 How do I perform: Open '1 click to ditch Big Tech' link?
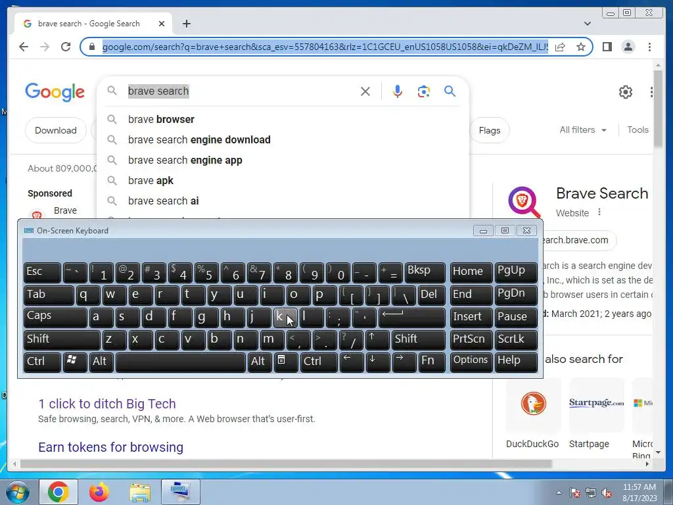coord(107,404)
